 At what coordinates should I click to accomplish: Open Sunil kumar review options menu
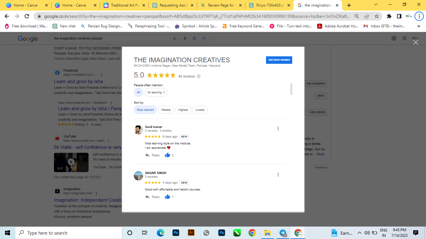tap(278, 129)
